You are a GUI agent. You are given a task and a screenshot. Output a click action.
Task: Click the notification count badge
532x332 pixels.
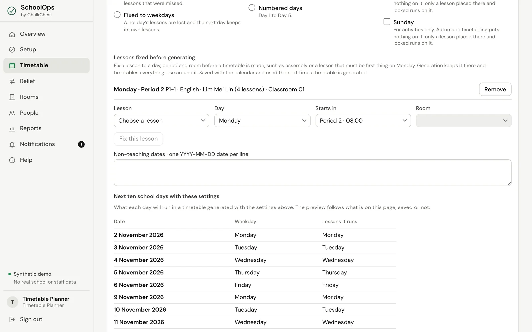pyautogui.click(x=81, y=144)
